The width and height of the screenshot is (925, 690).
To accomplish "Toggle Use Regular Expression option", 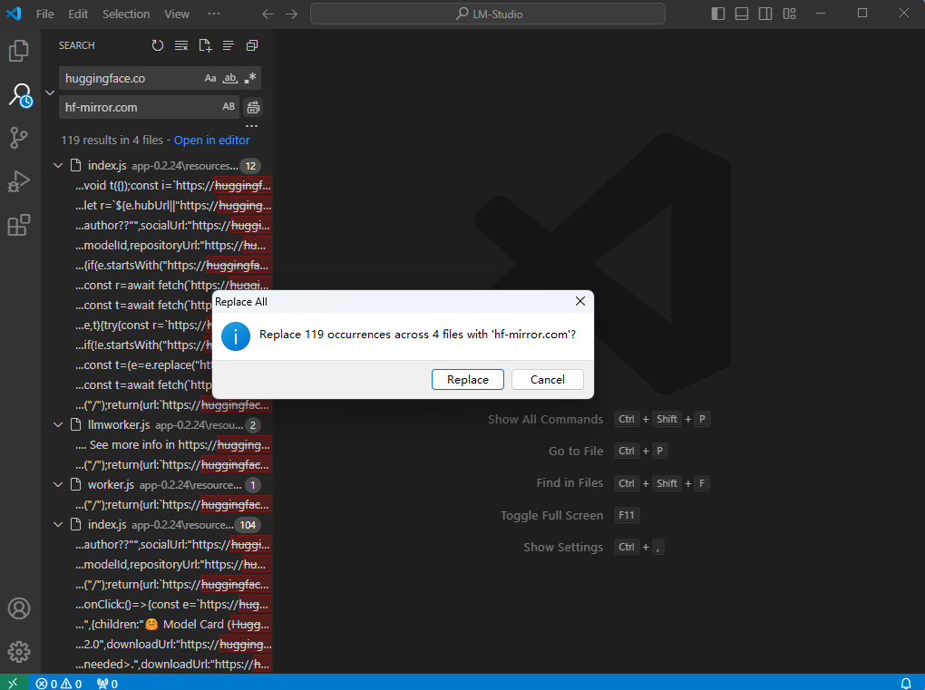I will tap(250, 78).
